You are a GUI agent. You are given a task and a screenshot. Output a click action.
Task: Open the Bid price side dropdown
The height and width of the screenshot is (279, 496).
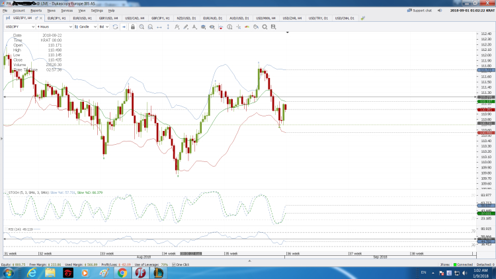104,27
